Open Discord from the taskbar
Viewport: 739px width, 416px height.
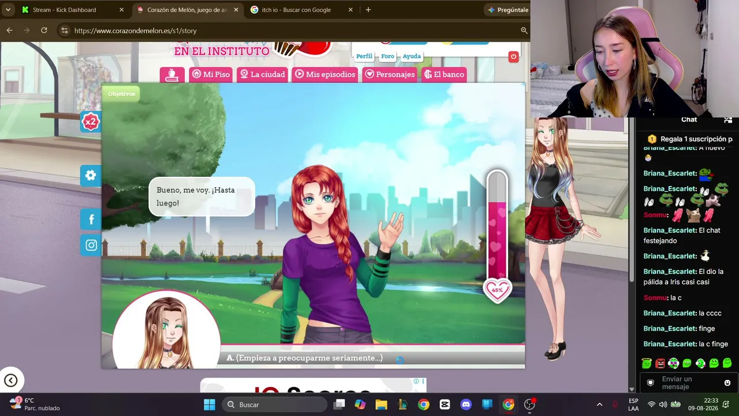(466, 404)
